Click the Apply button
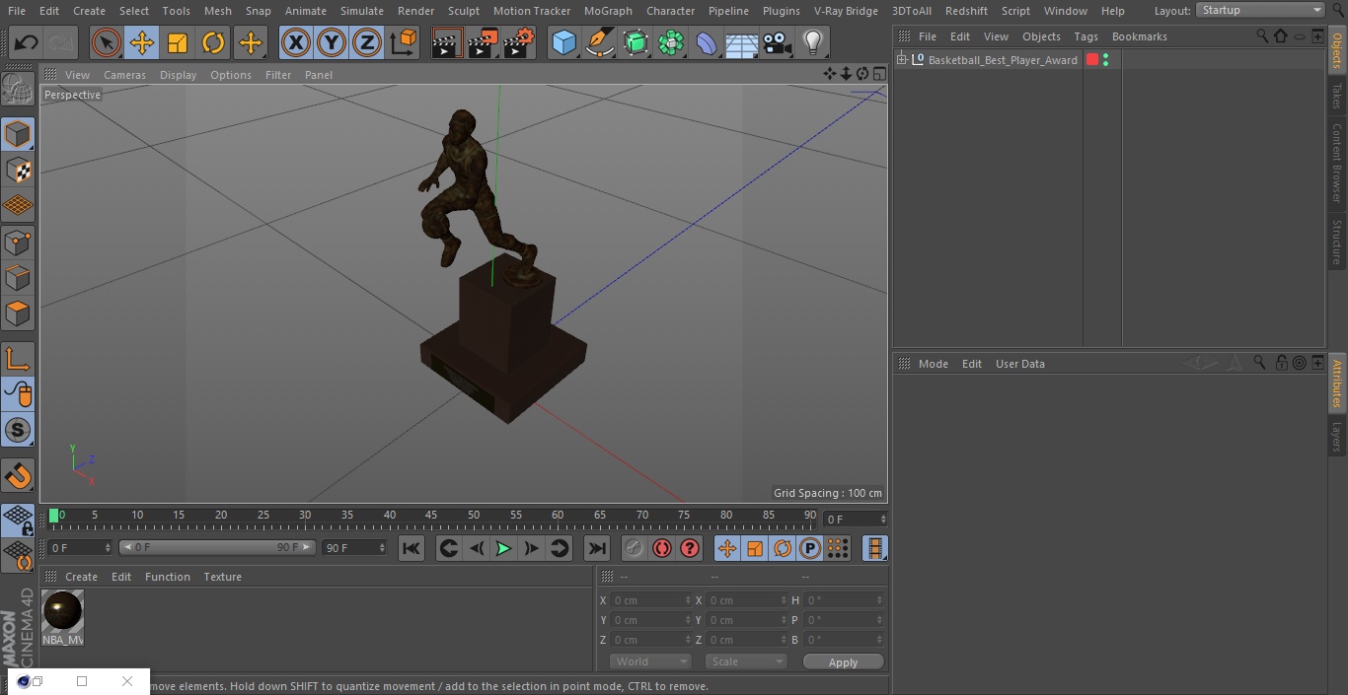Screen dimensions: 1348x695 [843, 662]
